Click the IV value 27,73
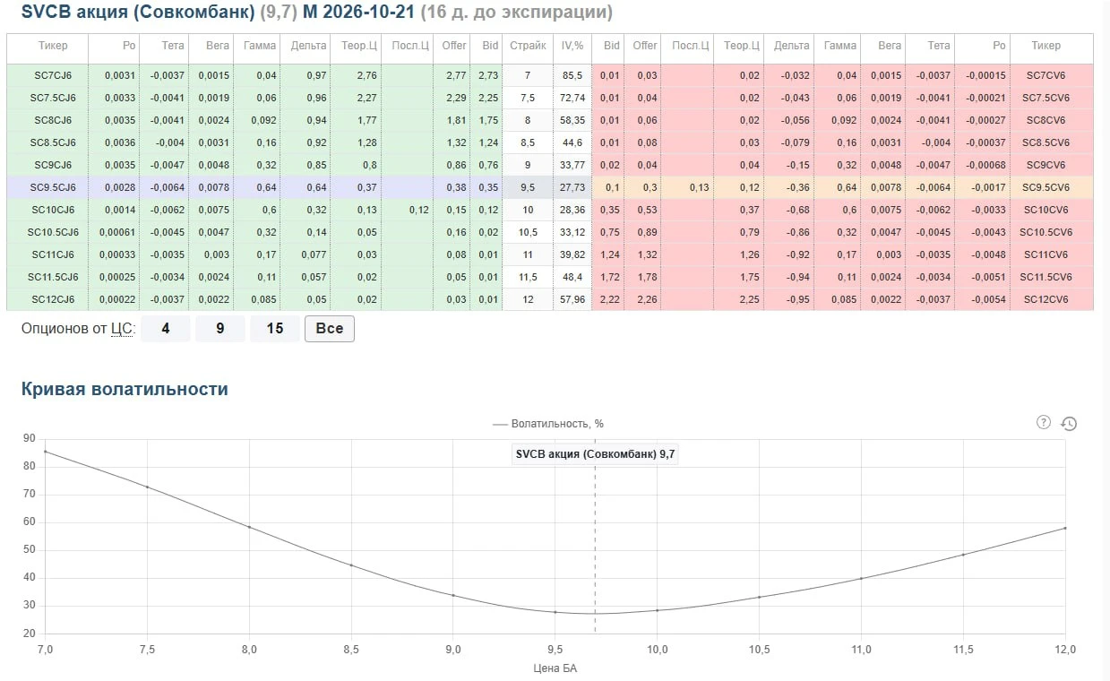This screenshot has width=1110, height=681. coord(572,187)
